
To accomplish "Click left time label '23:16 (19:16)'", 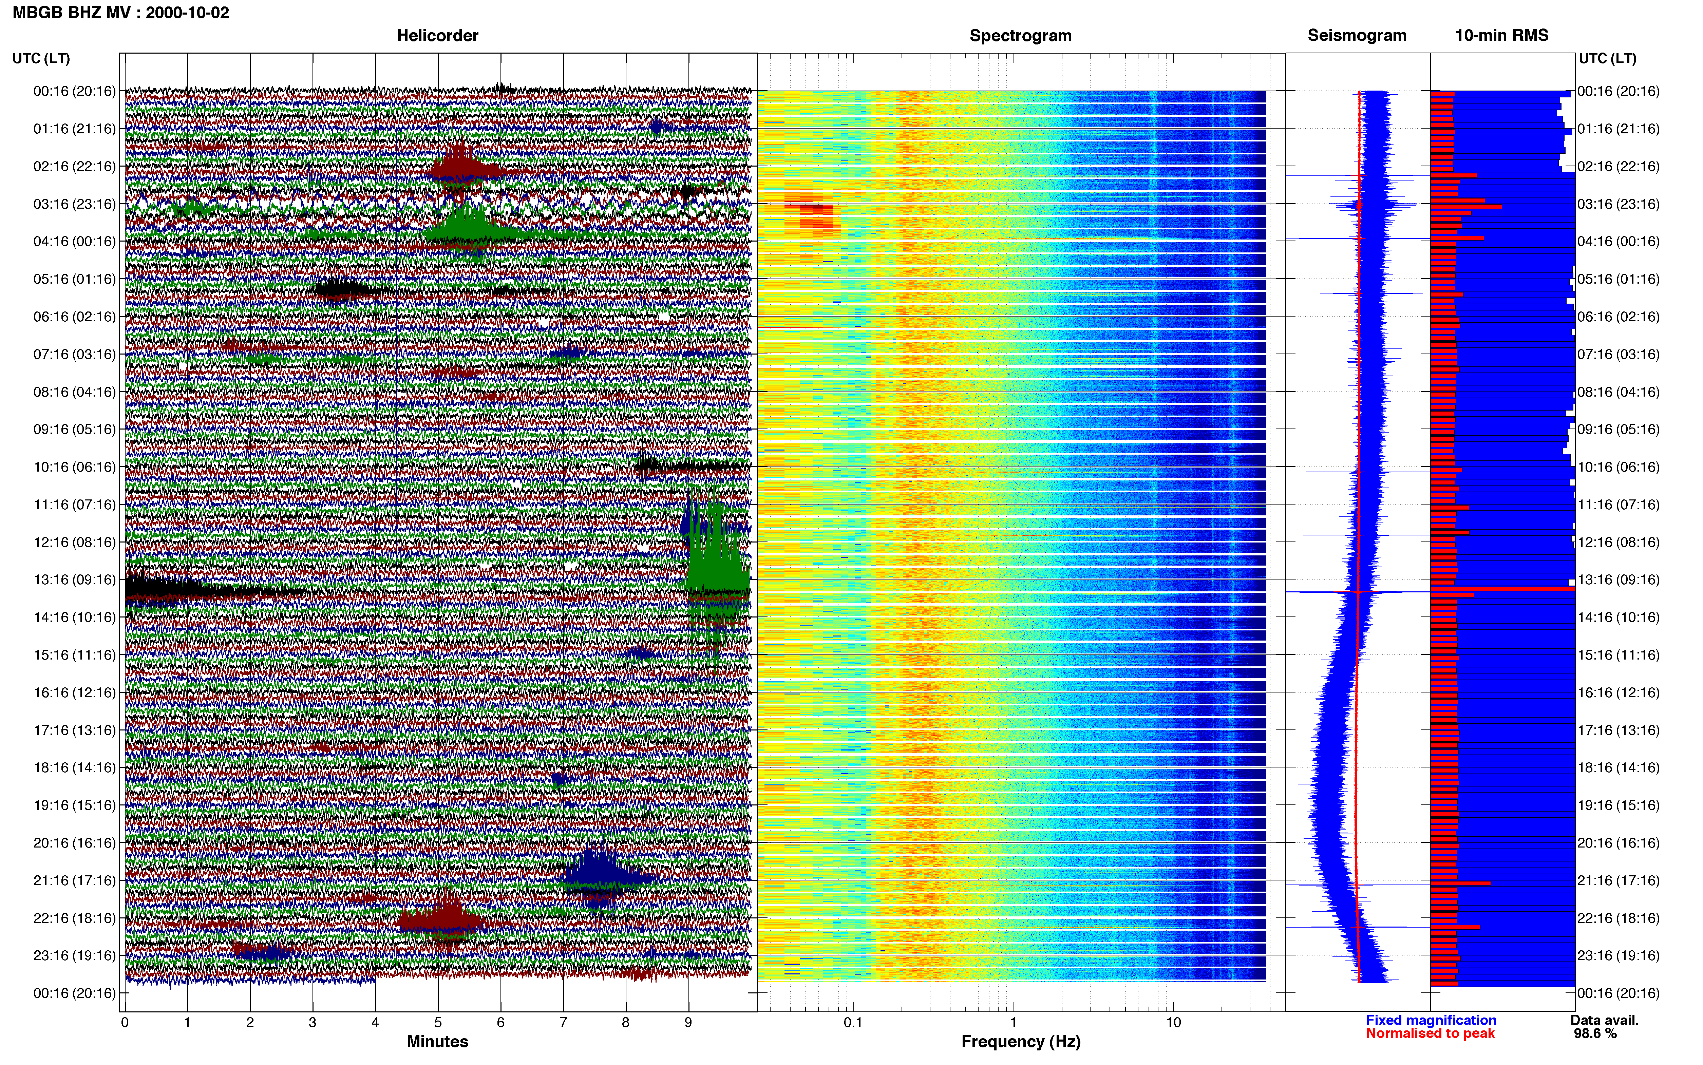I will (74, 955).
